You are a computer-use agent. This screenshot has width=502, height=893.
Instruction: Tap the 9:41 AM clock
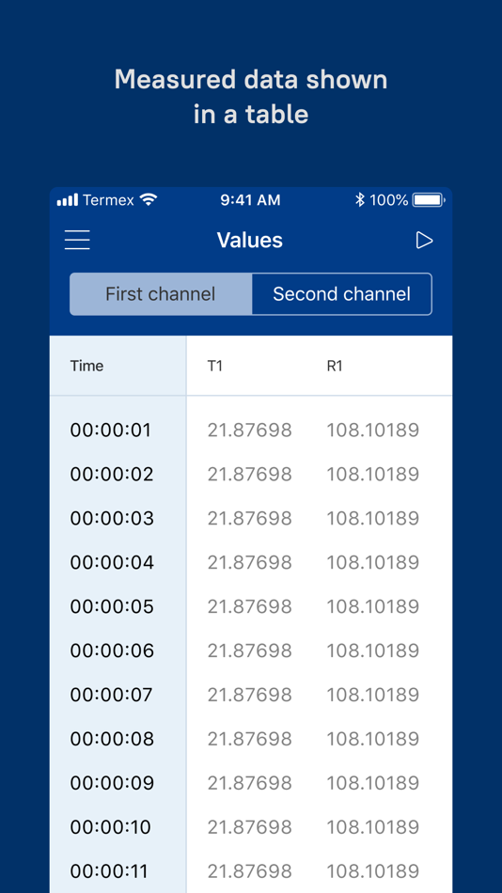pyautogui.click(x=250, y=200)
